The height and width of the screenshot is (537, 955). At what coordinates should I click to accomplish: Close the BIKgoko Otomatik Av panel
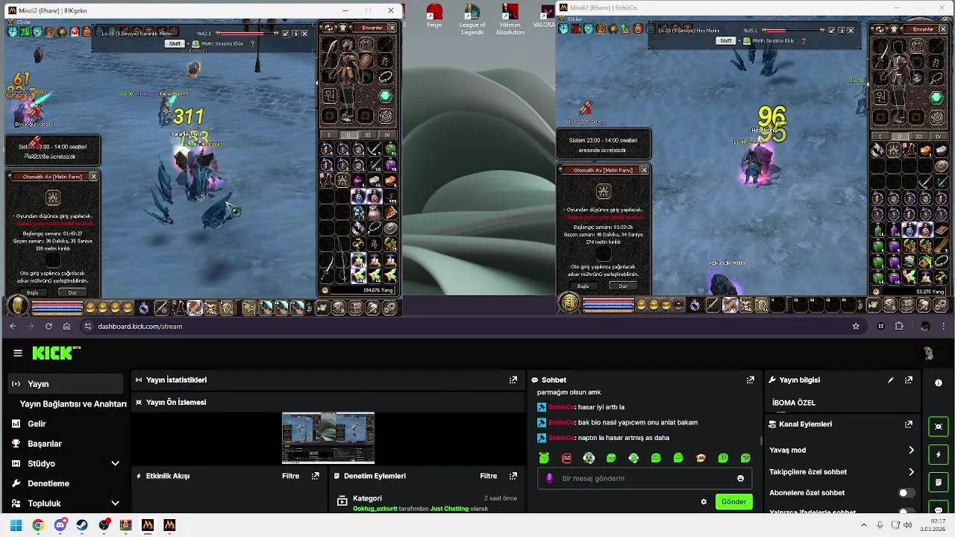point(93,177)
